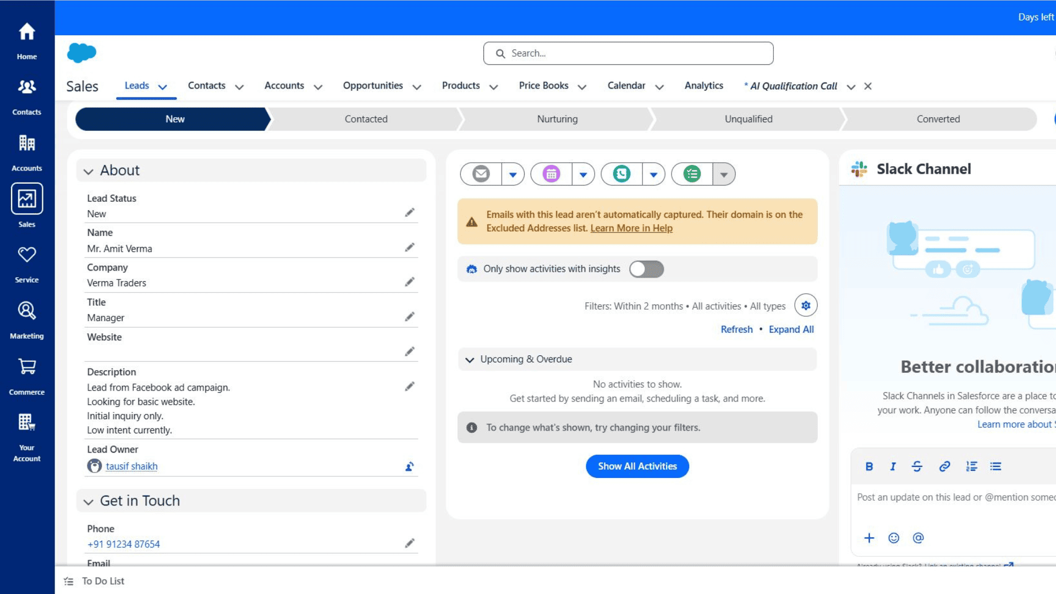Collapse Upcoming & Overdue section

470,360
